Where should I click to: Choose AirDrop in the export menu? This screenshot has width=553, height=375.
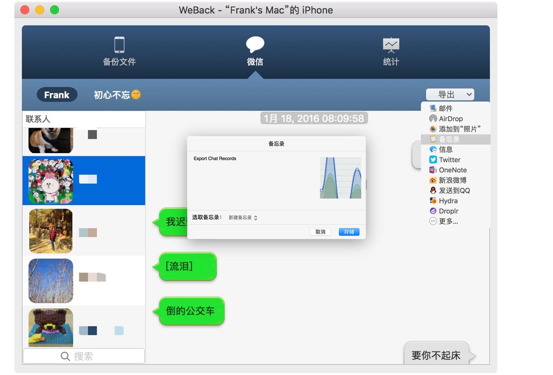455,119
